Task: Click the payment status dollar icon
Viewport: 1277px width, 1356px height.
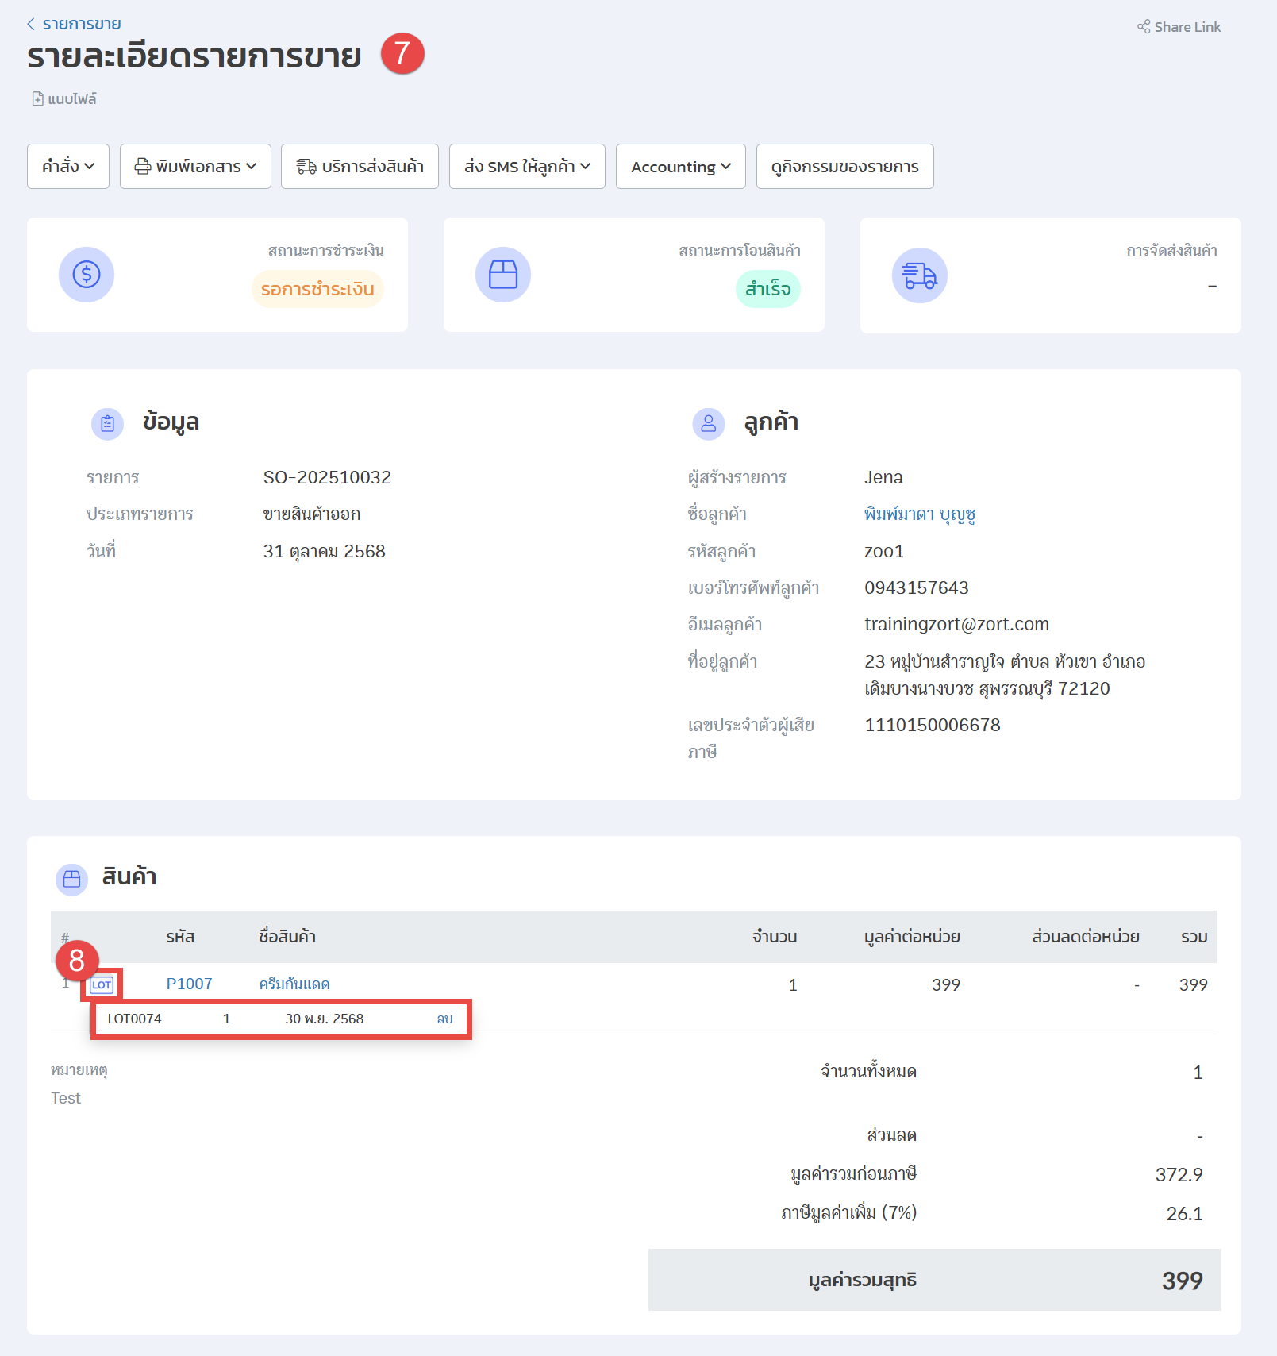Action: click(x=87, y=275)
